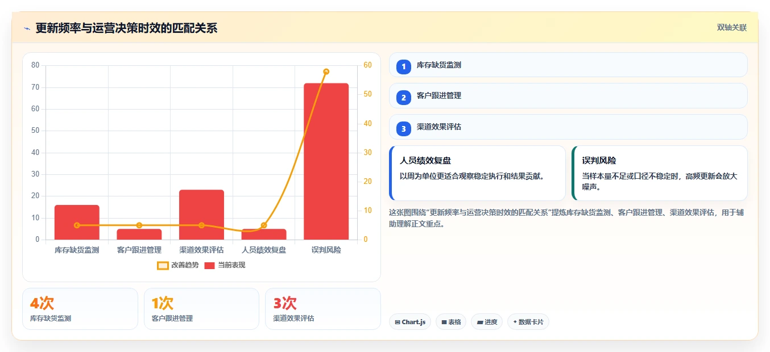Click the 误判风险 x-axis label
This screenshot has height=352, width=770.
(326, 250)
